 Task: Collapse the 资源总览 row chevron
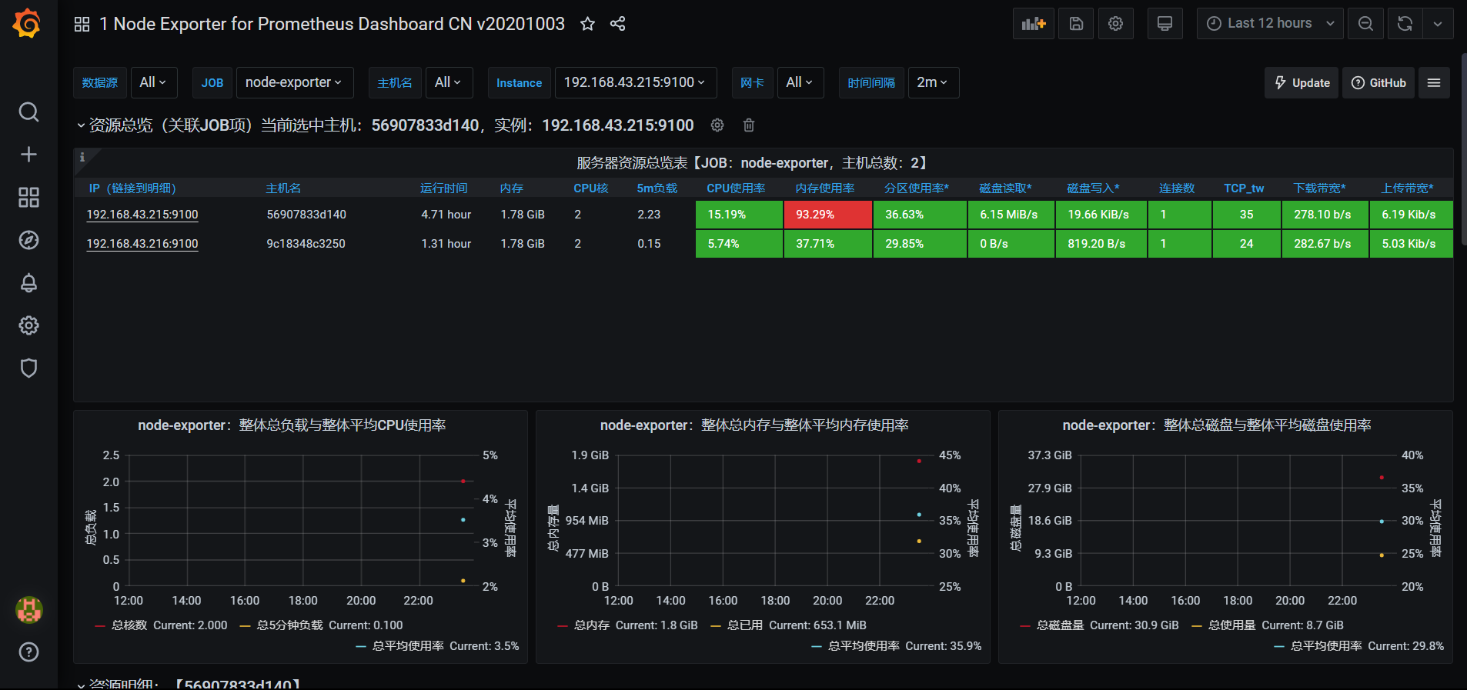[x=81, y=125]
